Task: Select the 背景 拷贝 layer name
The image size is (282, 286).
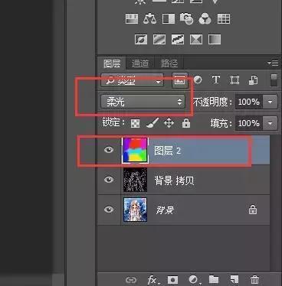Action: 174,180
